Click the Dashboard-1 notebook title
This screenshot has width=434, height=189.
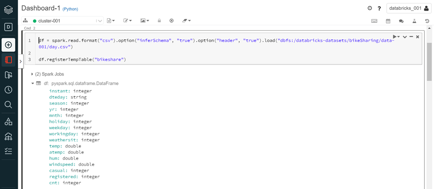[41, 8]
